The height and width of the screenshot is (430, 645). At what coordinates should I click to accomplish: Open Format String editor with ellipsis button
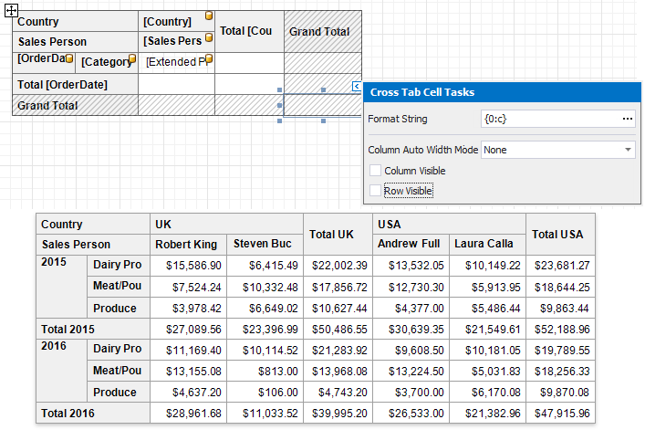(x=627, y=119)
